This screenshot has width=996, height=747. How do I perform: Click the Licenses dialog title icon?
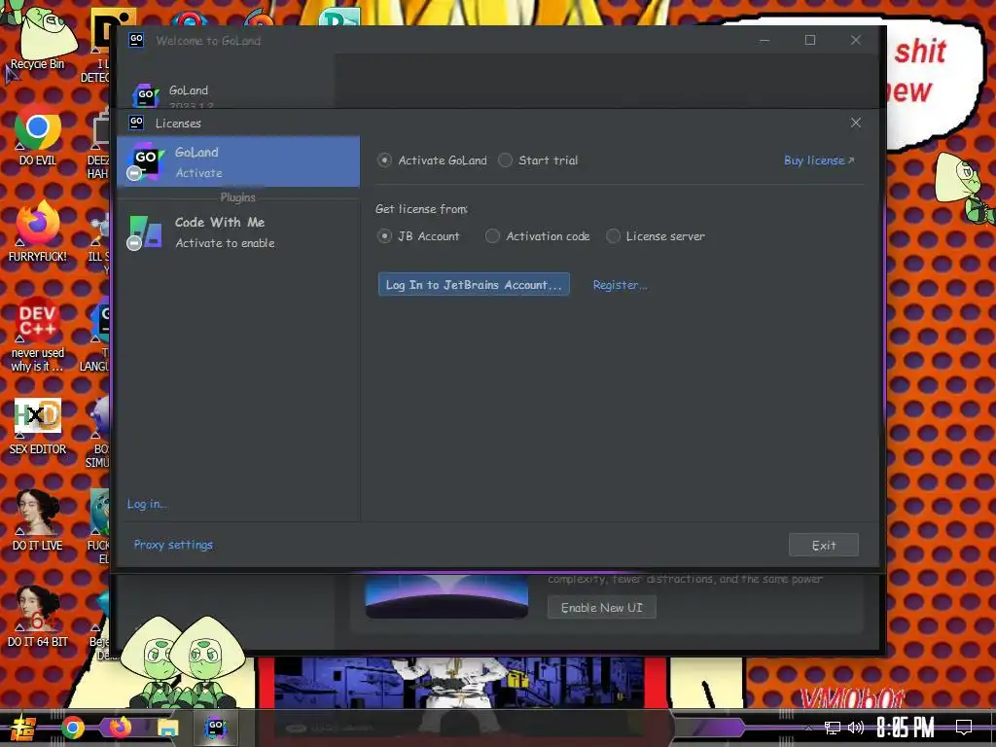click(136, 122)
